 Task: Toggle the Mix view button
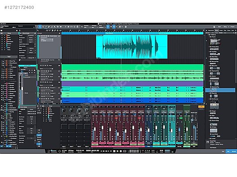228,151
